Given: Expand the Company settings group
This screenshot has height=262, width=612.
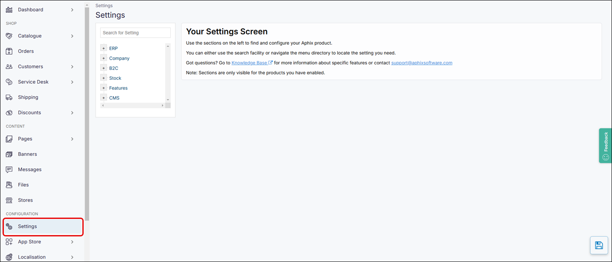Looking at the screenshot, I should (103, 58).
